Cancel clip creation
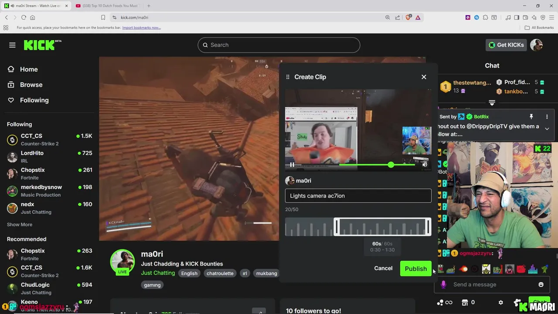The height and width of the screenshot is (314, 558). point(383,269)
